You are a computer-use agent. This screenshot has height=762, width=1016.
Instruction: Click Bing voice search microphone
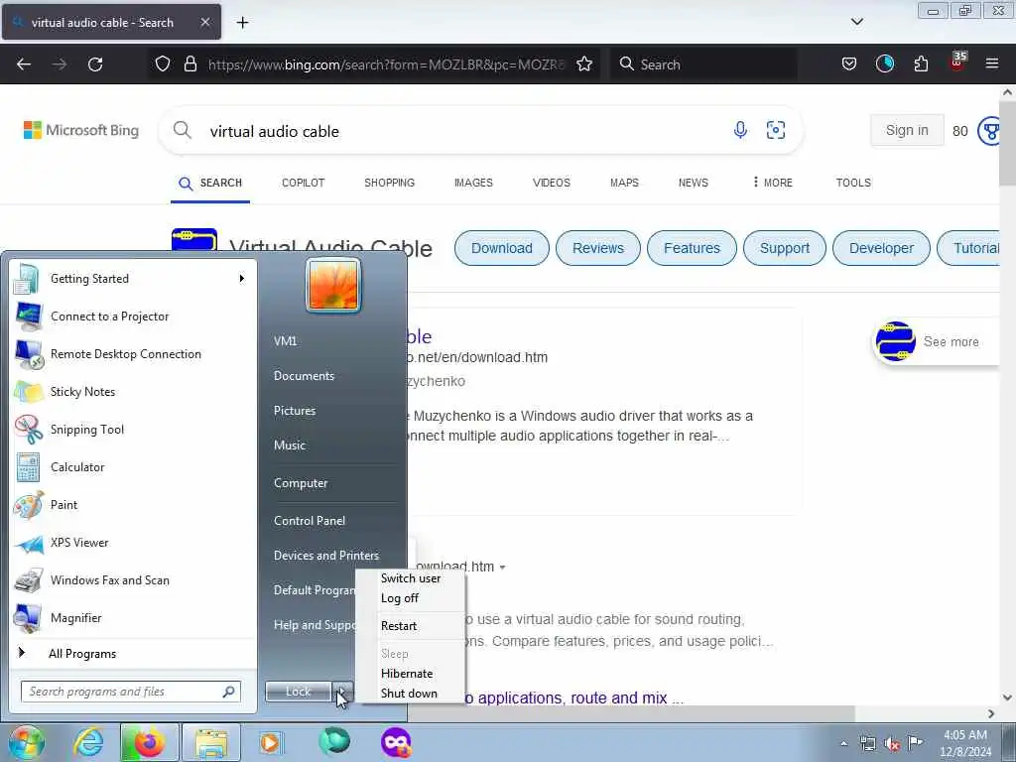[x=740, y=130]
